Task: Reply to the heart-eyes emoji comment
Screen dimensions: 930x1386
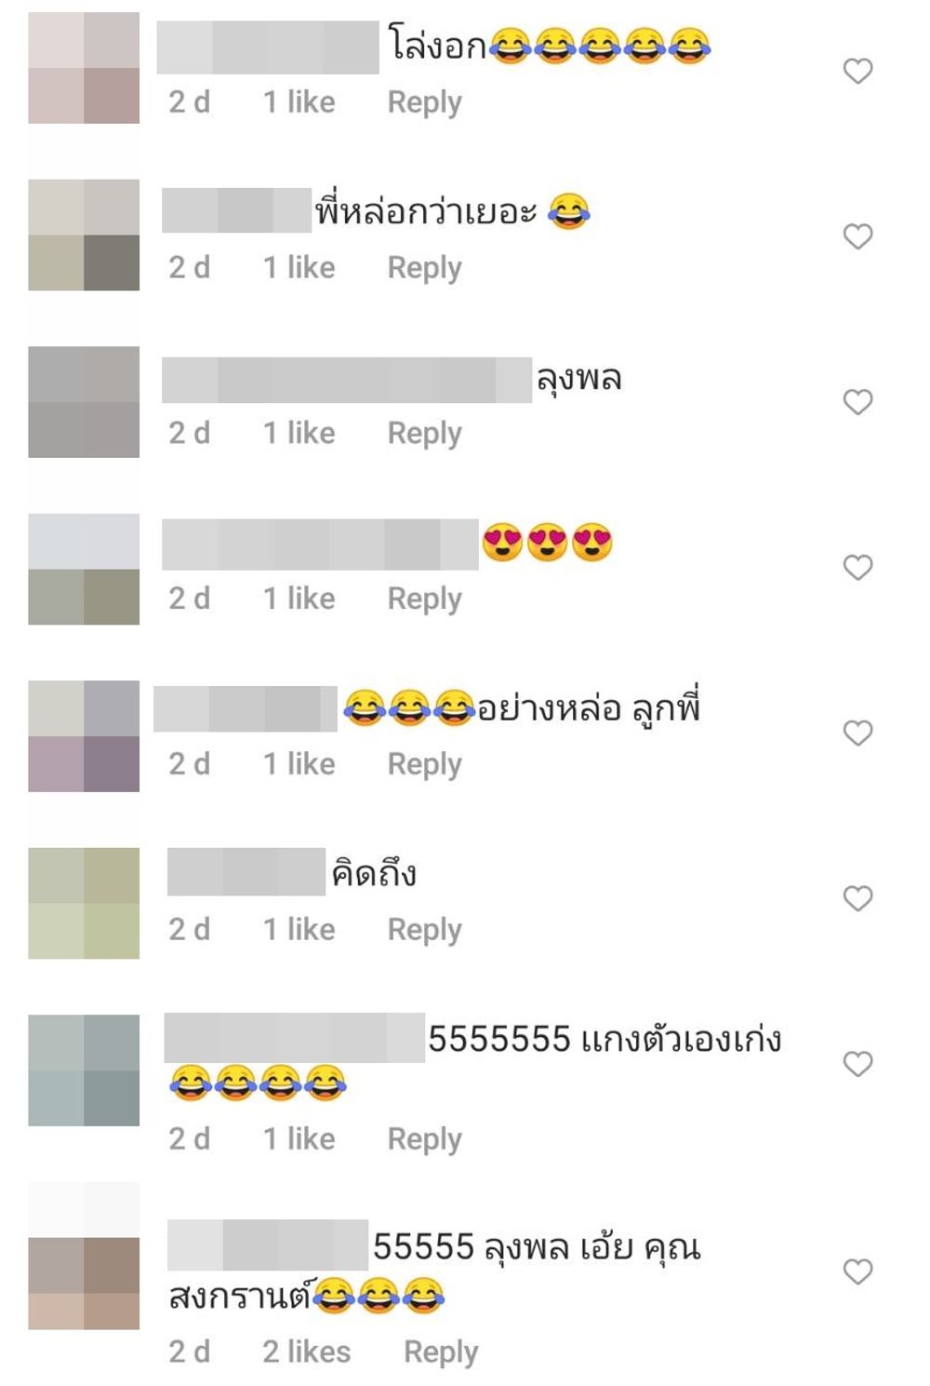Action: tap(424, 599)
